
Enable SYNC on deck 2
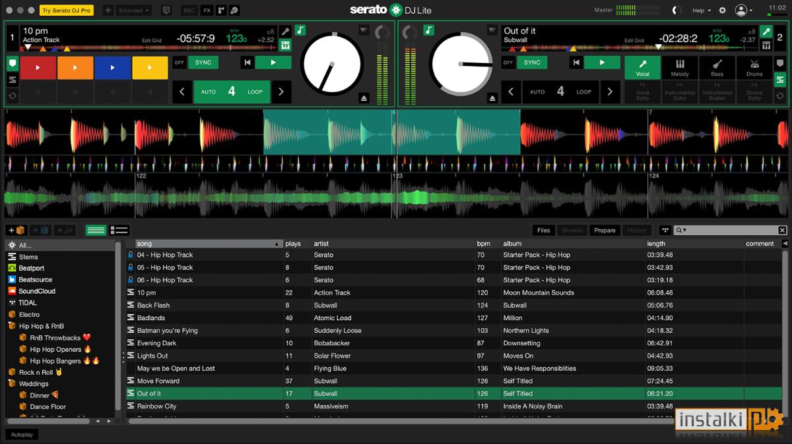532,63
